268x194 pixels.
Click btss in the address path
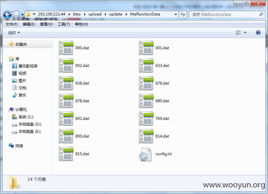tap(77, 14)
